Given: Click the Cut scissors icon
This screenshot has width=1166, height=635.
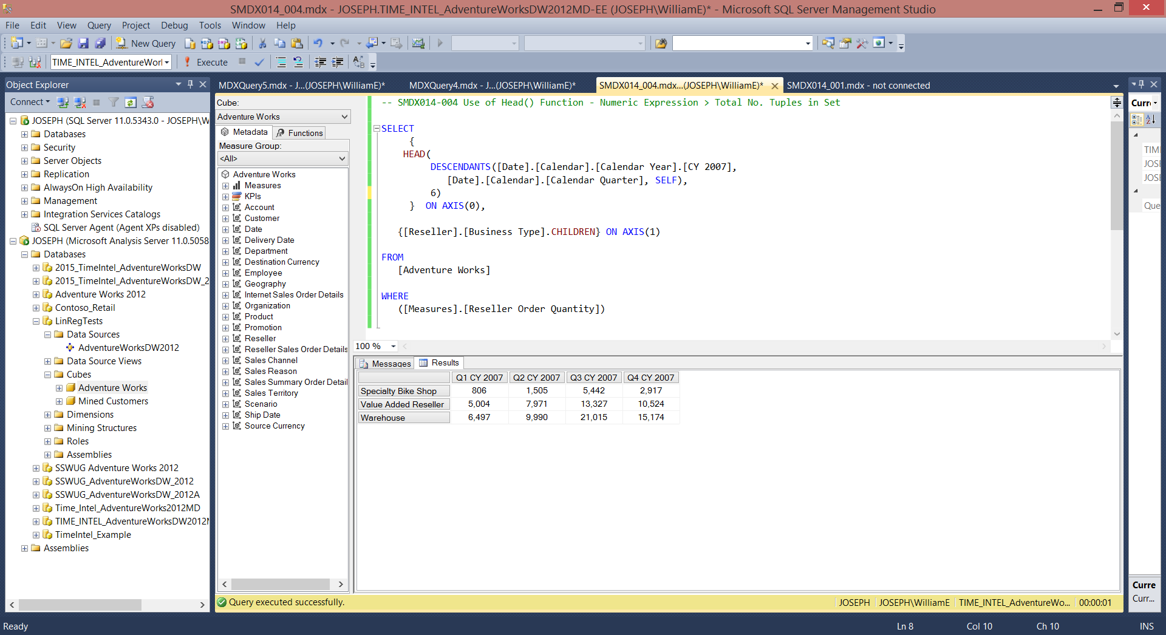Looking at the screenshot, I should 262,43.
